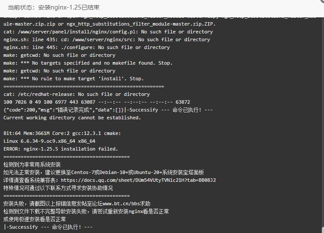Click the www.bt.cn/bbs forum address

(121, 204)
